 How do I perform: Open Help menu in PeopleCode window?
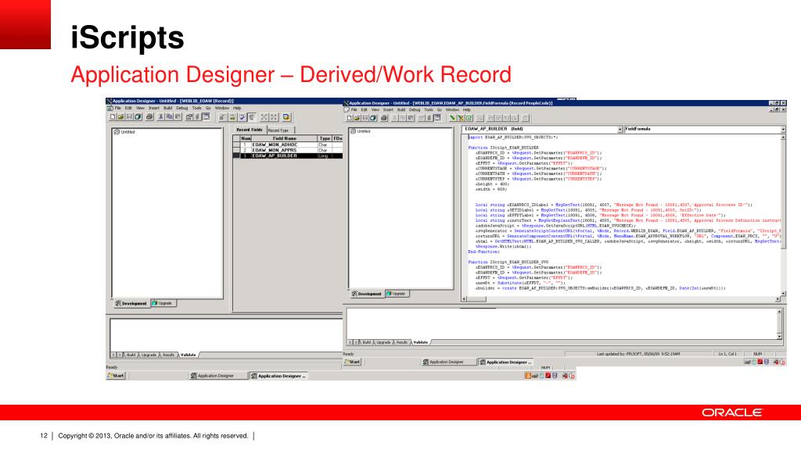pyautogui.click(x=467, y=109)
